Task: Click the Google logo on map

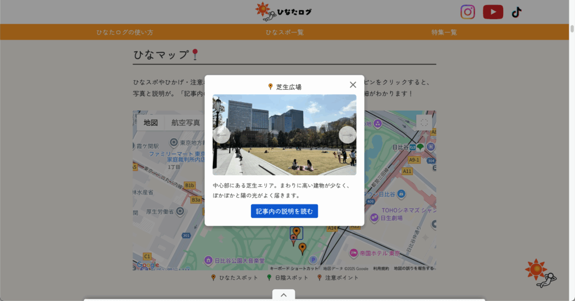Action: pyautogui.click(x=148, y=264)
